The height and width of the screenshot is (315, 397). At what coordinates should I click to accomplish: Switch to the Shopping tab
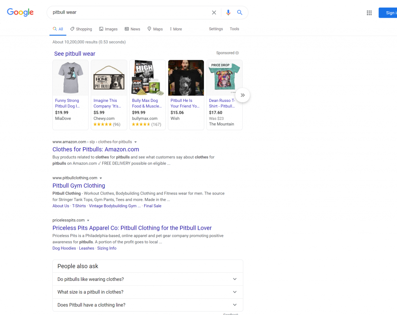(x=81, y=29)
